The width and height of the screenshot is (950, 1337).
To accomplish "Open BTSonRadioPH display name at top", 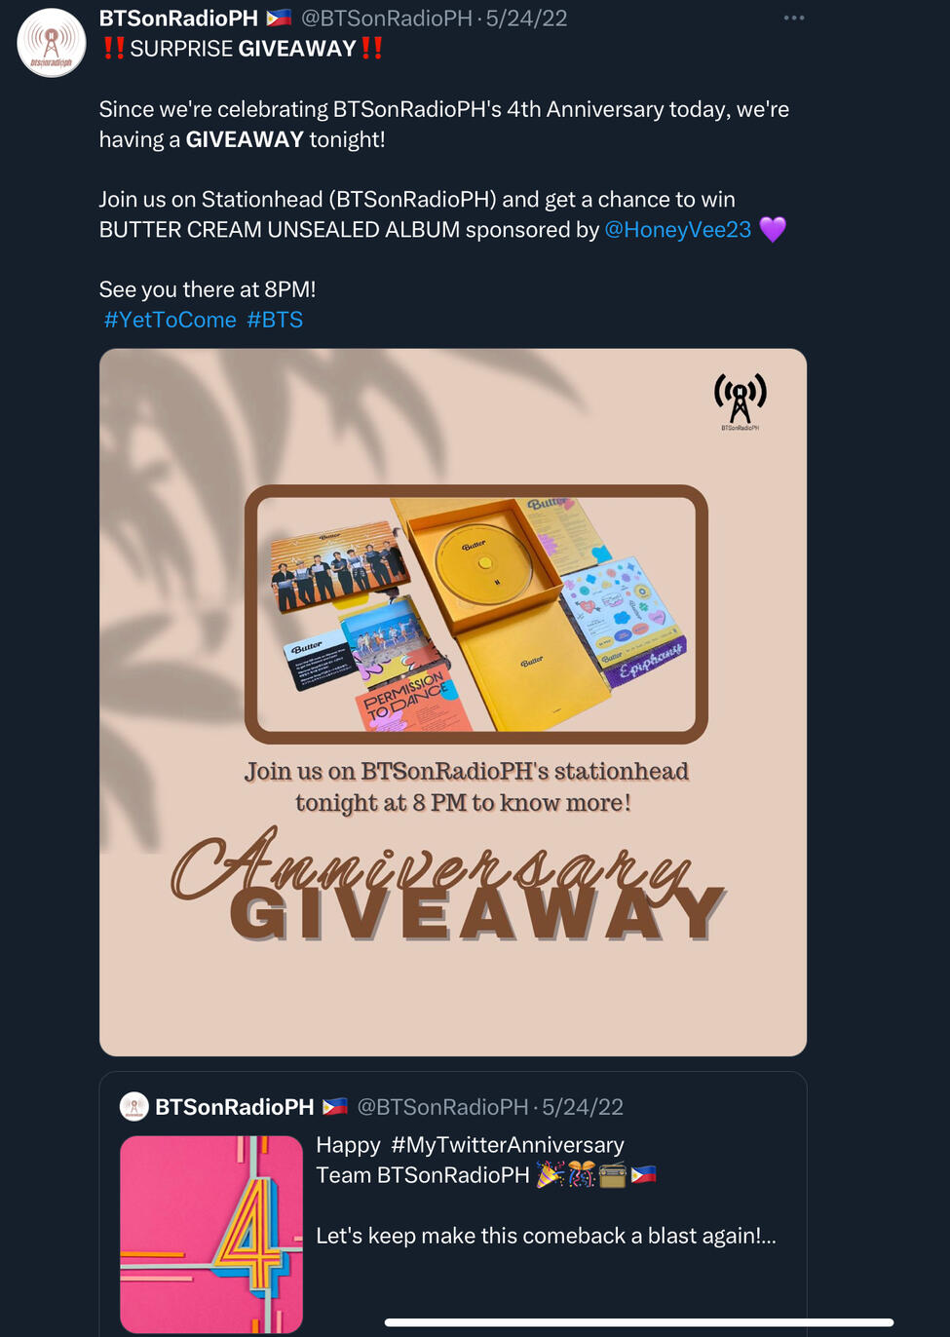I will [x=178, y=18].
